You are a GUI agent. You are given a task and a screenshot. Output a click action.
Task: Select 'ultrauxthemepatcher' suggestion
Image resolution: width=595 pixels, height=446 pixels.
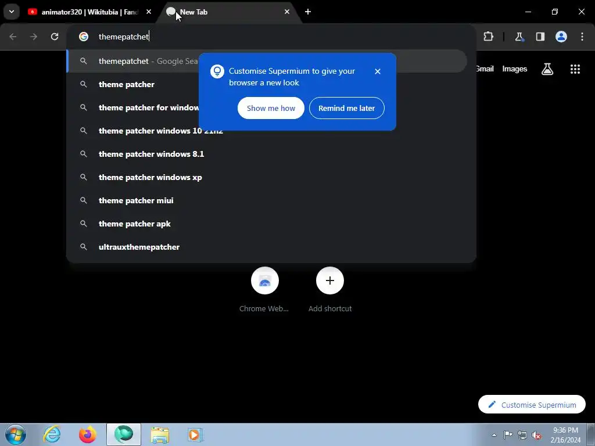pos(267,247)
